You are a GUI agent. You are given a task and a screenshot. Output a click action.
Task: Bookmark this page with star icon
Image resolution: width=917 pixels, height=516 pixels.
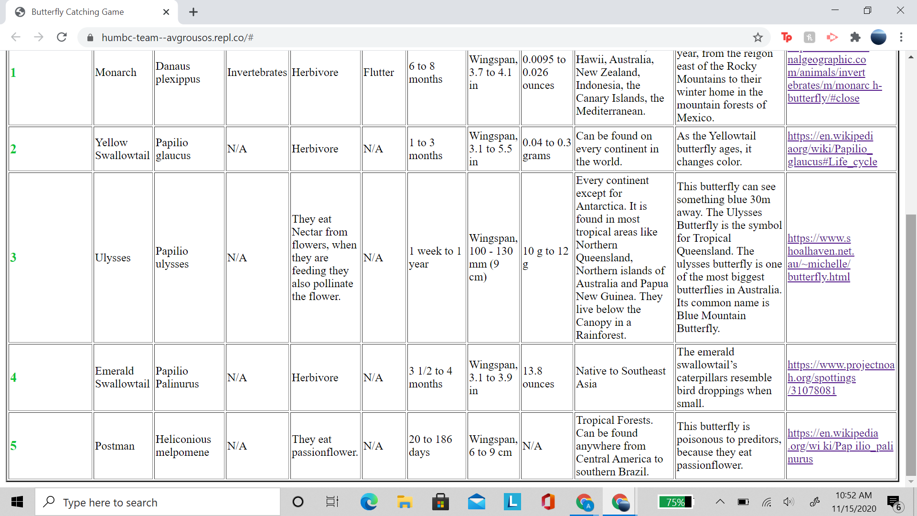758,37
